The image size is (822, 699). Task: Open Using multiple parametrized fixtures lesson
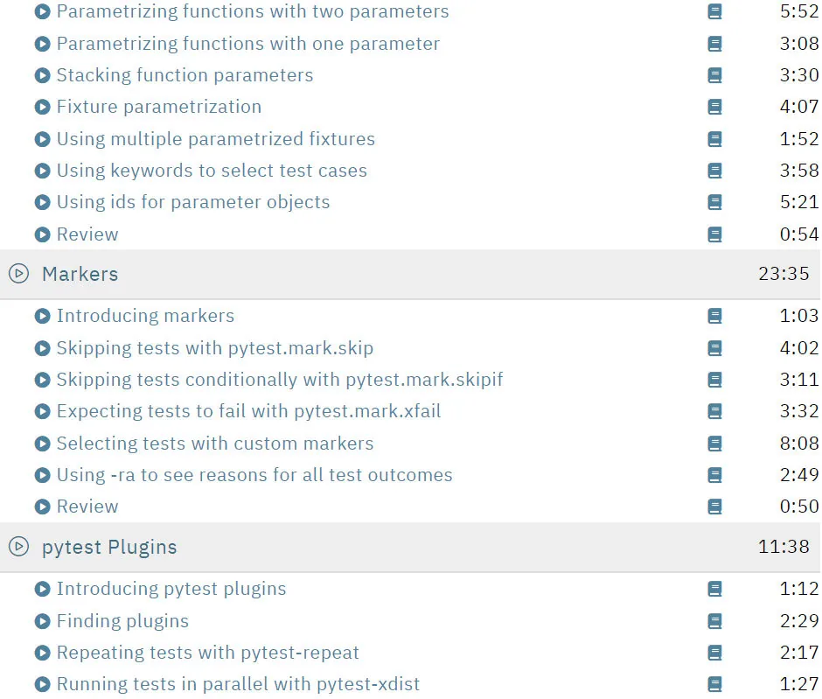click(215, 139)
